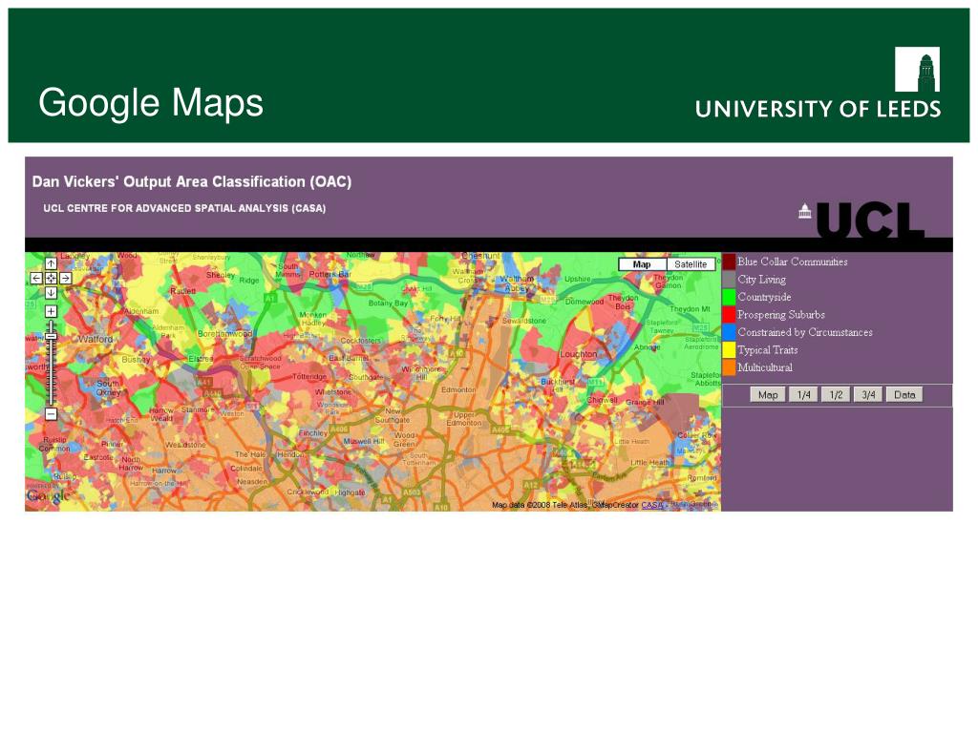The height and width of the screenshot is (733, 978).
Task: Click the South Oxhey label on map
Action: point(108,387)
